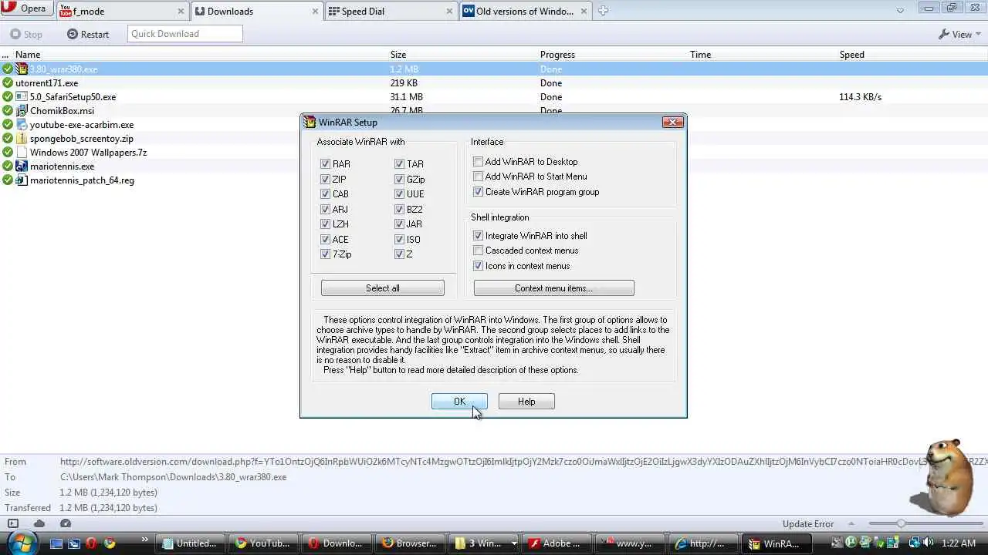The width and height of the screenshot is (988, 555).
Task: Switch to the Old versions of Windows tab
Action: click(x=526, y=11)
